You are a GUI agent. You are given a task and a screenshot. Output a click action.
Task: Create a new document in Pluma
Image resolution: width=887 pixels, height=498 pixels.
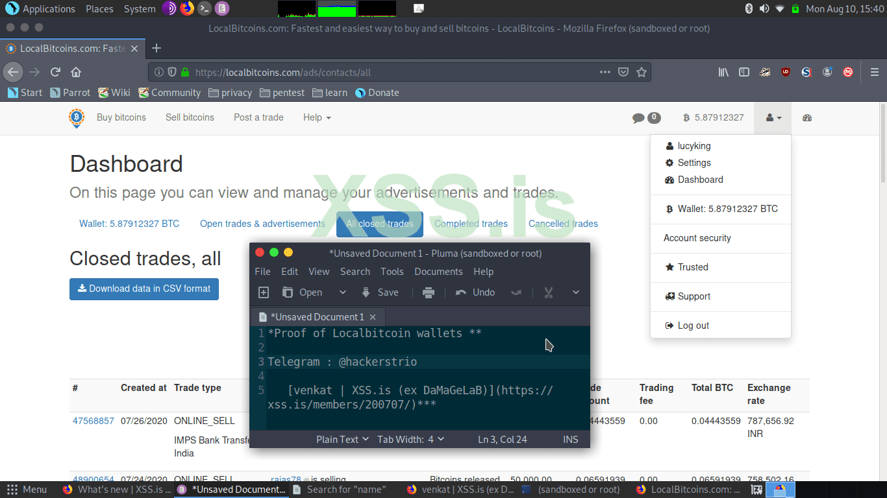point(264,292)
